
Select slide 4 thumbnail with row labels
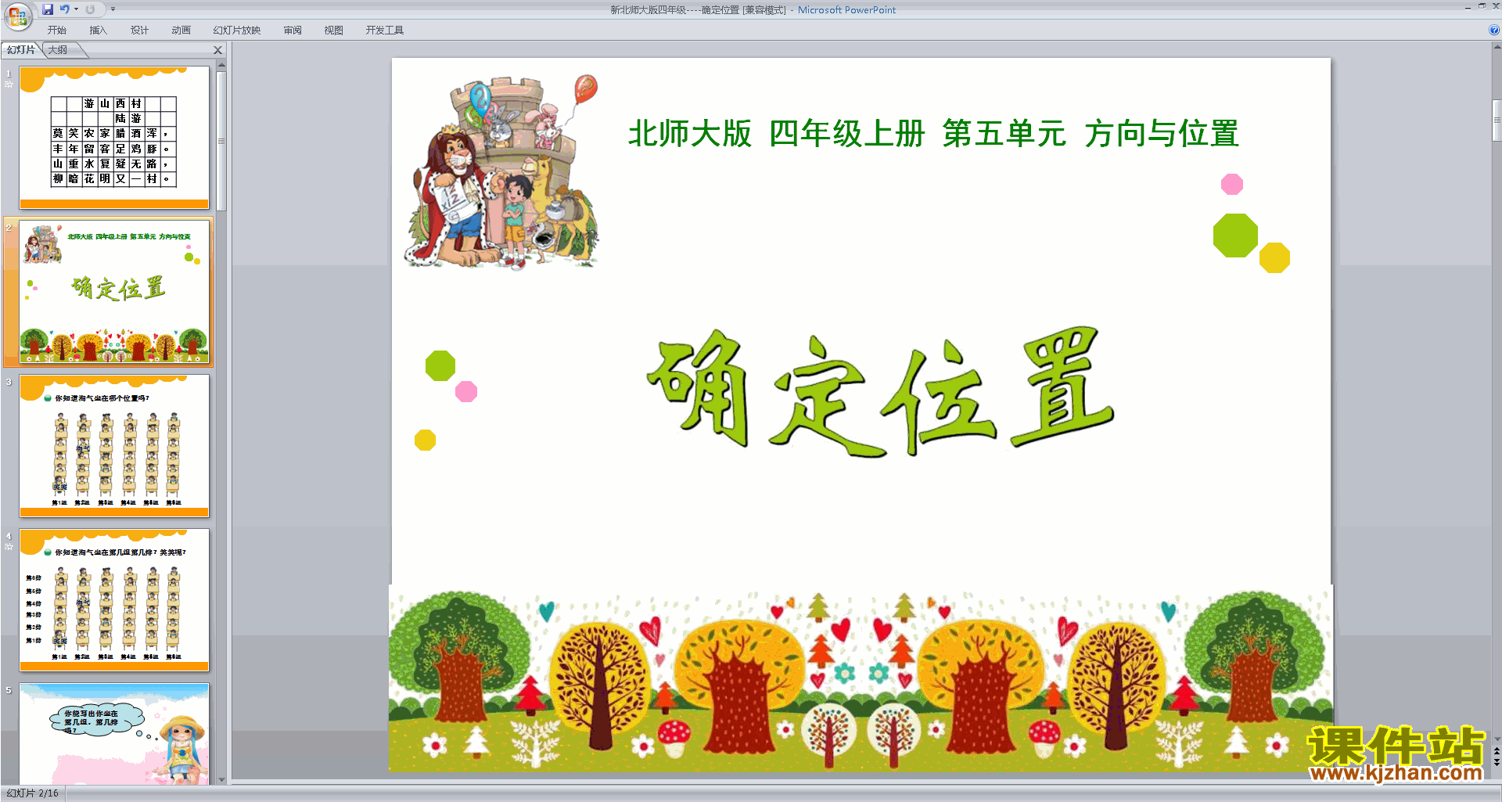114,600
